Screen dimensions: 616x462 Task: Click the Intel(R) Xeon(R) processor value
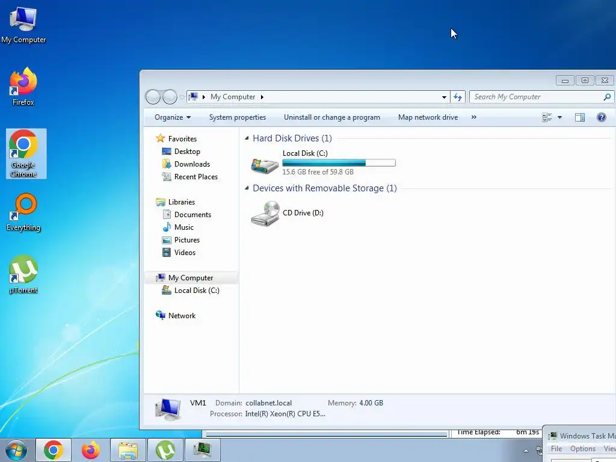(285, 414)
